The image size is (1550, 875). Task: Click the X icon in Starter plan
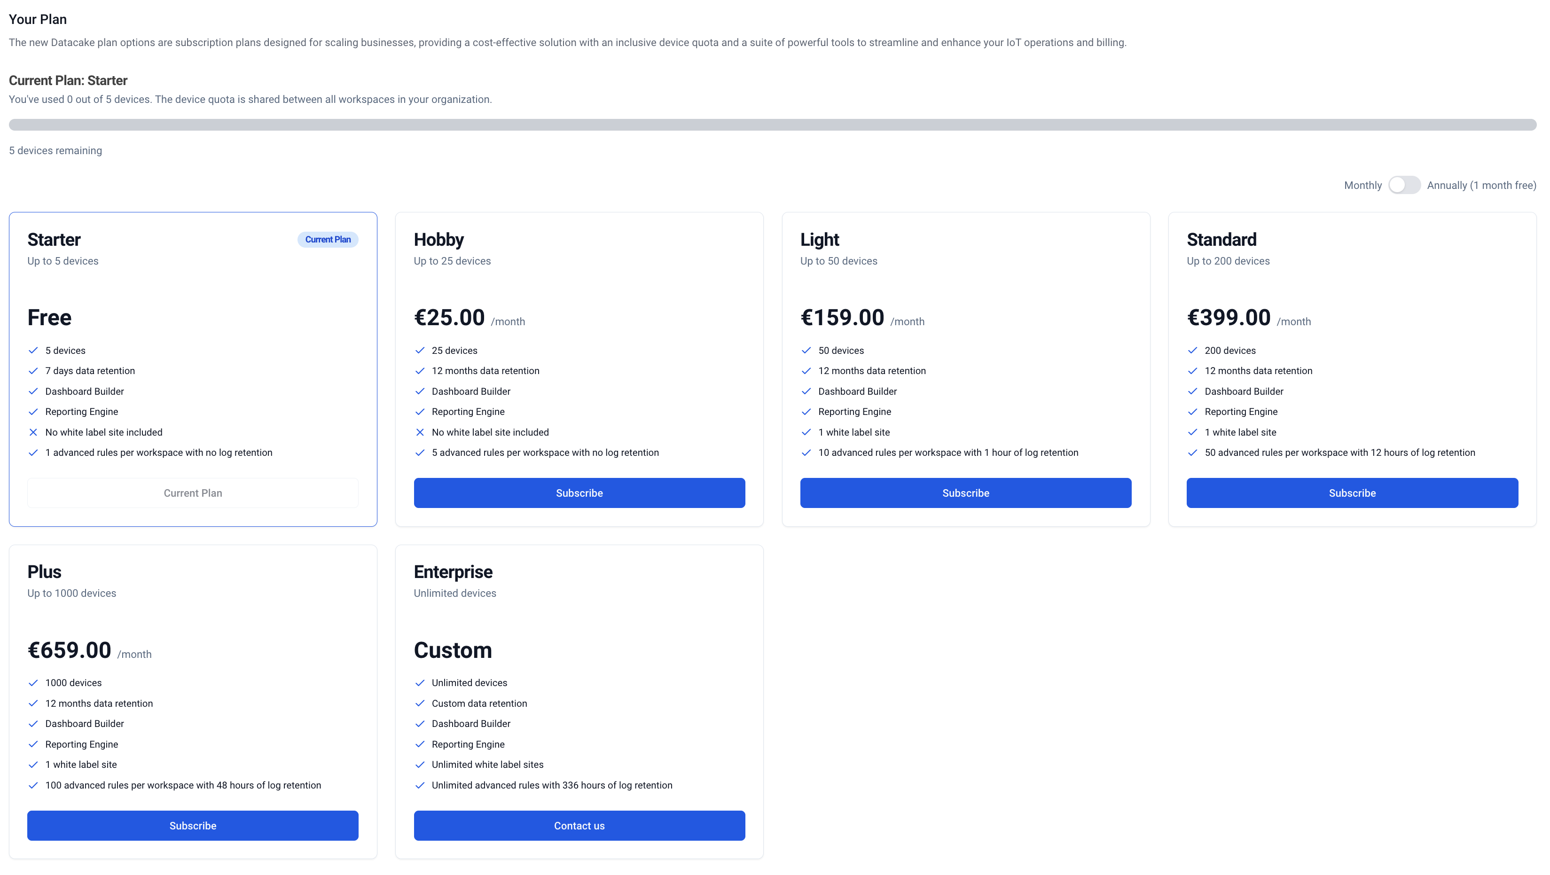33,432
